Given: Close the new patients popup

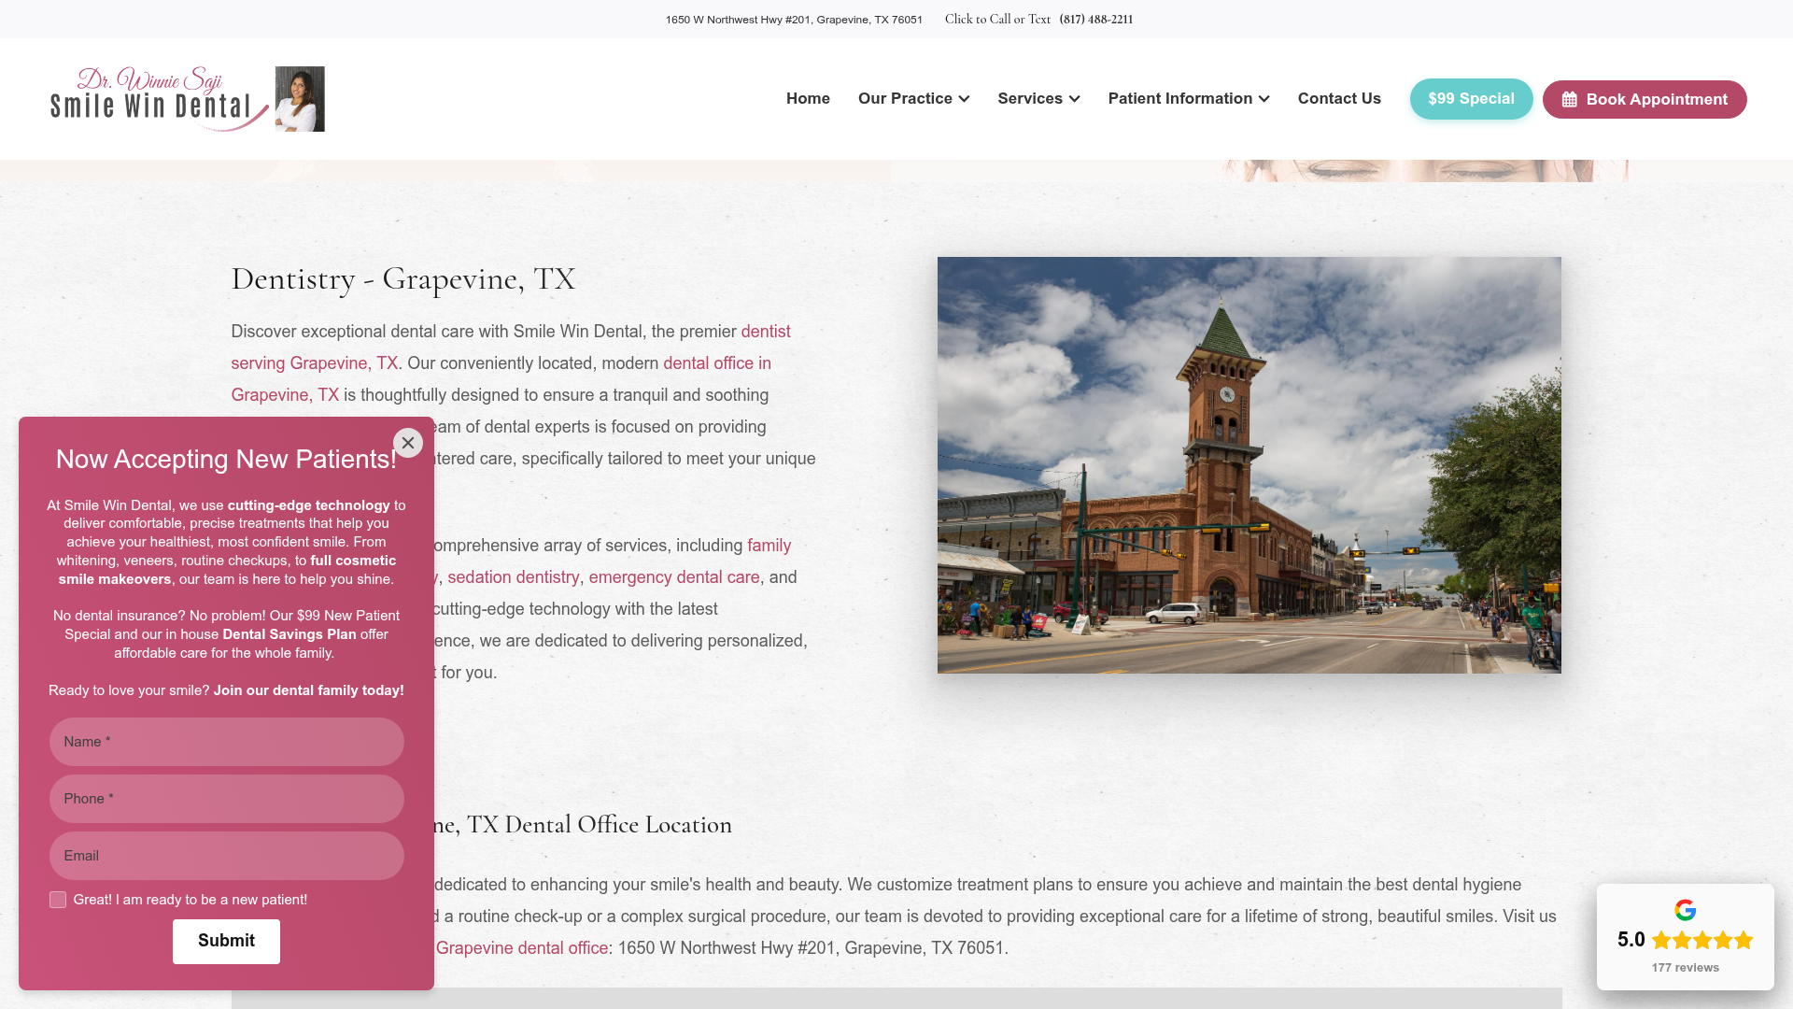Looking at the screenshot, I should coord(408,443).
